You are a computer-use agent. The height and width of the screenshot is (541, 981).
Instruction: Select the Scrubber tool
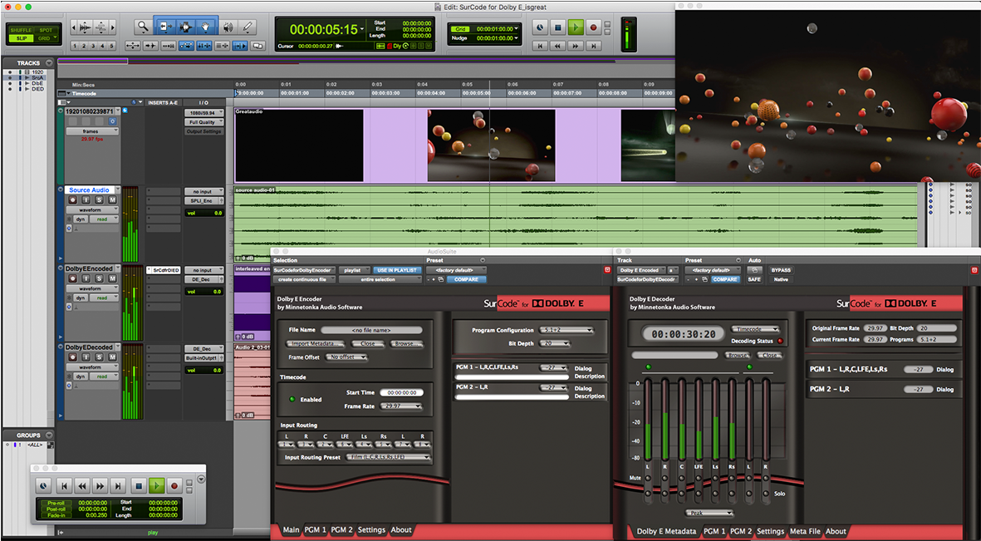tap(228, 27)
